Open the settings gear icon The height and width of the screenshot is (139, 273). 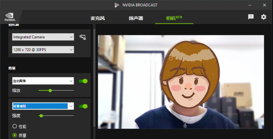pyautogui.click(x=263, y=17)
